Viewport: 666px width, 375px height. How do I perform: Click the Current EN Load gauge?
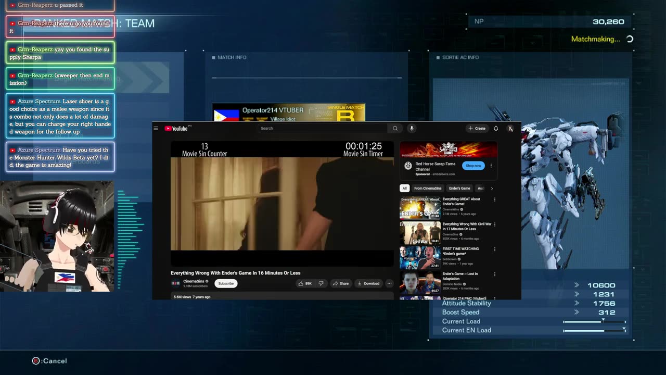(594, 330)
